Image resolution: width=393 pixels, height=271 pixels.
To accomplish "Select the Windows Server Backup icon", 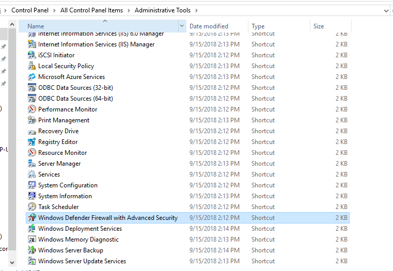I will click(32, 250).
